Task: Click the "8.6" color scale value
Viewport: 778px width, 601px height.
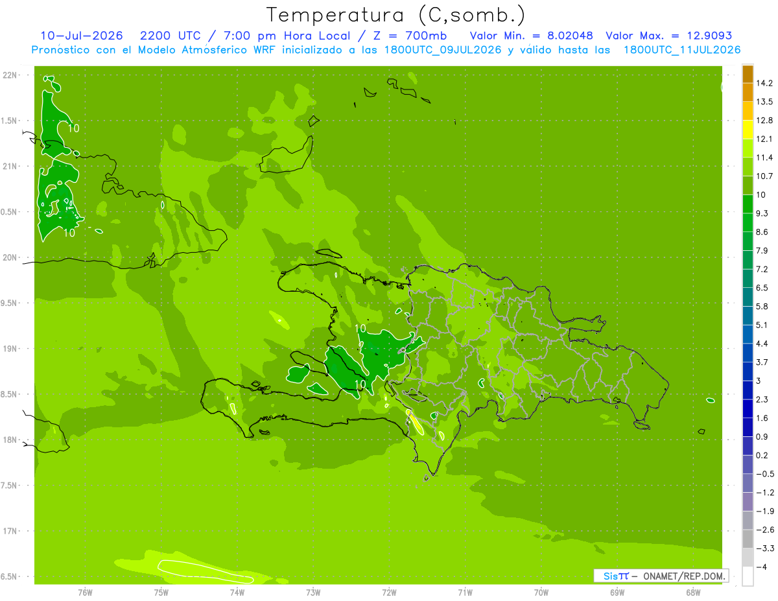Action: click(762, 232)
